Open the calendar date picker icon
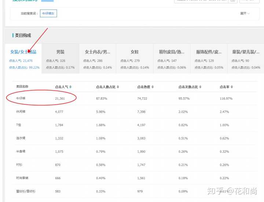This screenshot has height=202, width=264. click(x=232, y=1)
